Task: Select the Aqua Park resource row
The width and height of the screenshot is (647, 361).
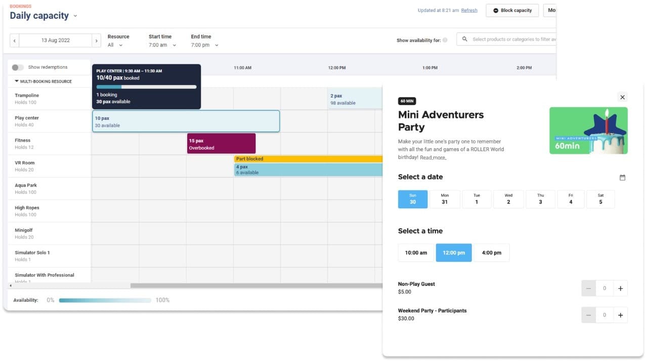Action: [x=49, y=189]
